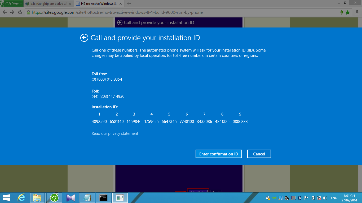Click the Cờ Rôm+ browser logo button

[x=11, y=4]
